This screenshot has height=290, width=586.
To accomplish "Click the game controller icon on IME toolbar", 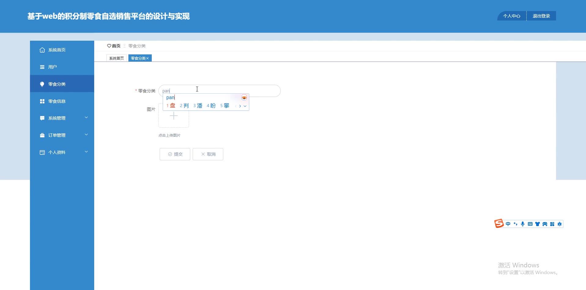I will coord(545,224).
